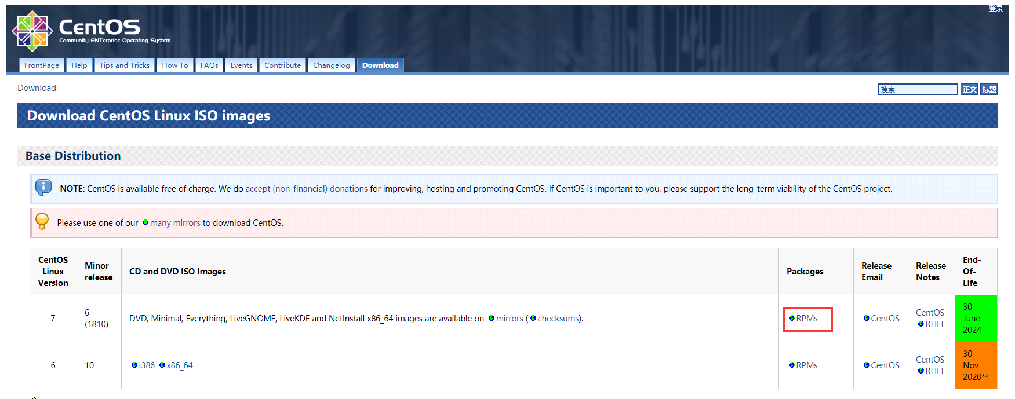The height and width of the screenshot is (399, 1015).
Task: Click globe icon next to CentOS 7 RPMs
Action: point(792,318)
